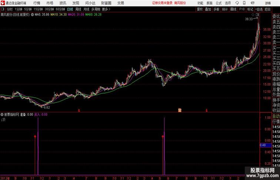The image size is (280, 180).
Task: Open the 问小达 menu
Action: (90, 3)
